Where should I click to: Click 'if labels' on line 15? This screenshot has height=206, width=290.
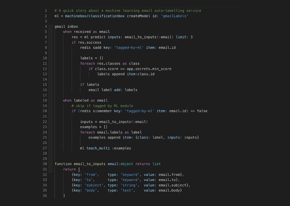coord(89,85)
